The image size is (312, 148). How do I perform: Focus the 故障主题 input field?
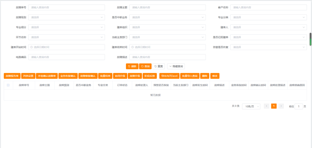click(x=168, y=7)
